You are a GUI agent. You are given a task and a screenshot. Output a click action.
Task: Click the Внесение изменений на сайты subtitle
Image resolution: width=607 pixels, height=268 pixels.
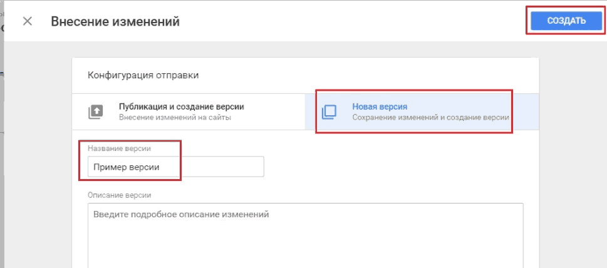(x=175, y=117)
